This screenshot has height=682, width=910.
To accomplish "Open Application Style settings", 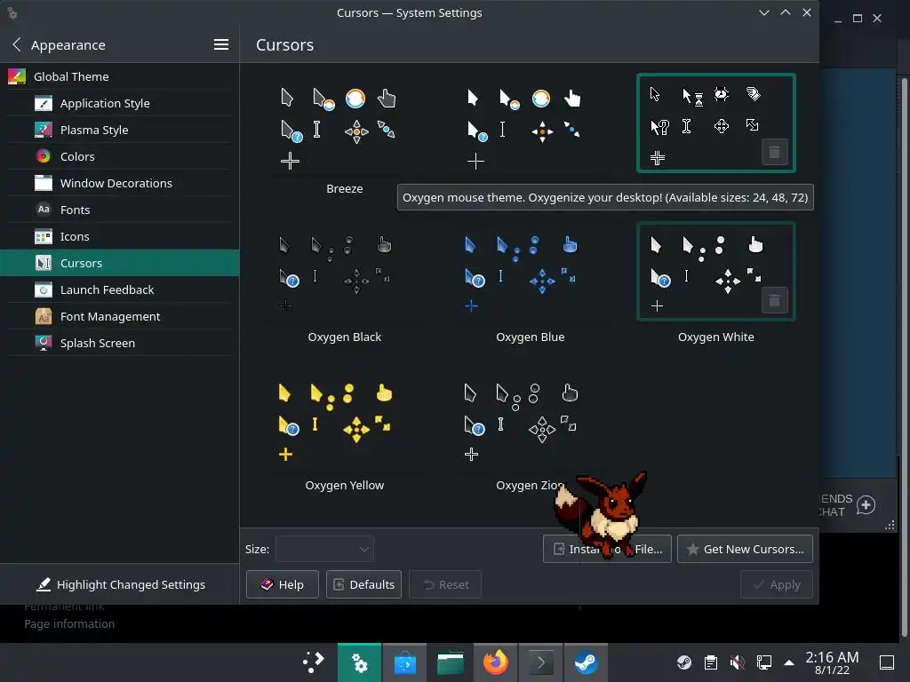I will point(120,103).
